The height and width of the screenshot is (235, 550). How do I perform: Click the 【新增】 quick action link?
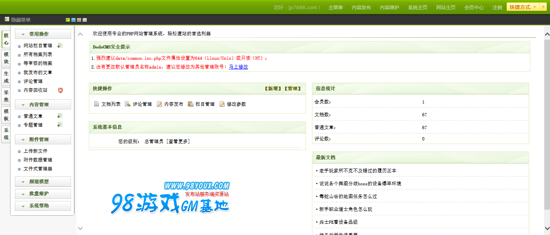click(273, 88)
